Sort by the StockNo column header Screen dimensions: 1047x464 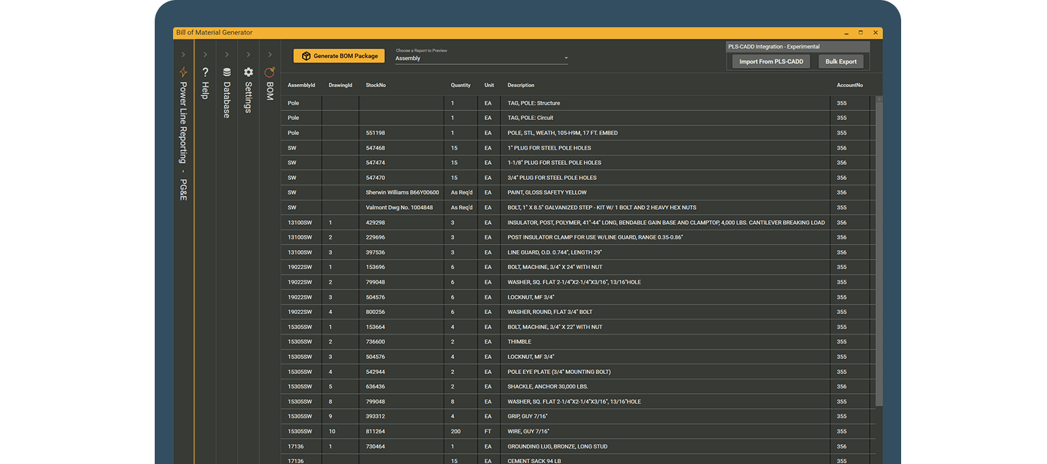click(x=376, y=85)
